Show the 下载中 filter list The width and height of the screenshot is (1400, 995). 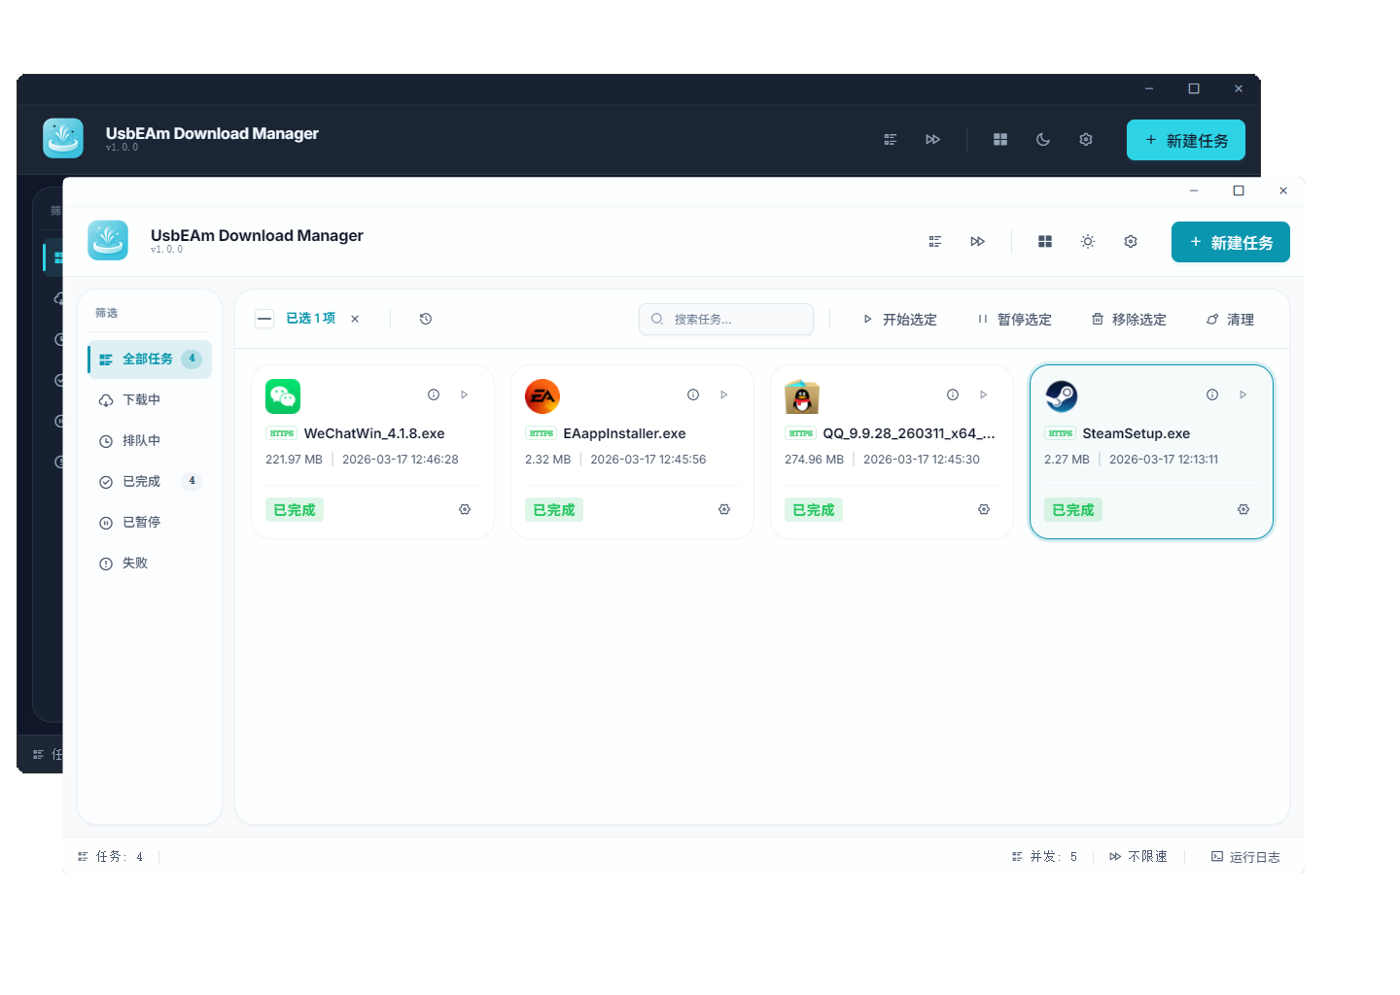[141, 400]
